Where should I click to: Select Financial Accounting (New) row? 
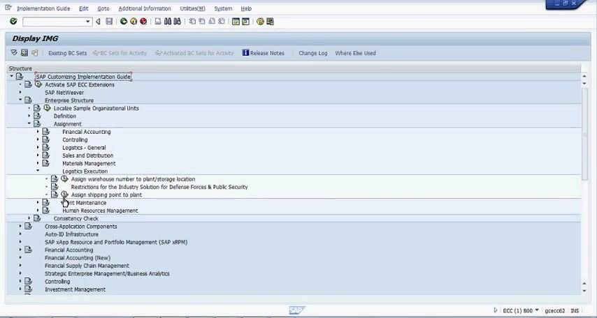pos(78,257)
